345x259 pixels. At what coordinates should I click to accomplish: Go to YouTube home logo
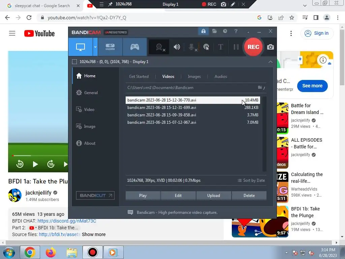[x=39, y=33]
